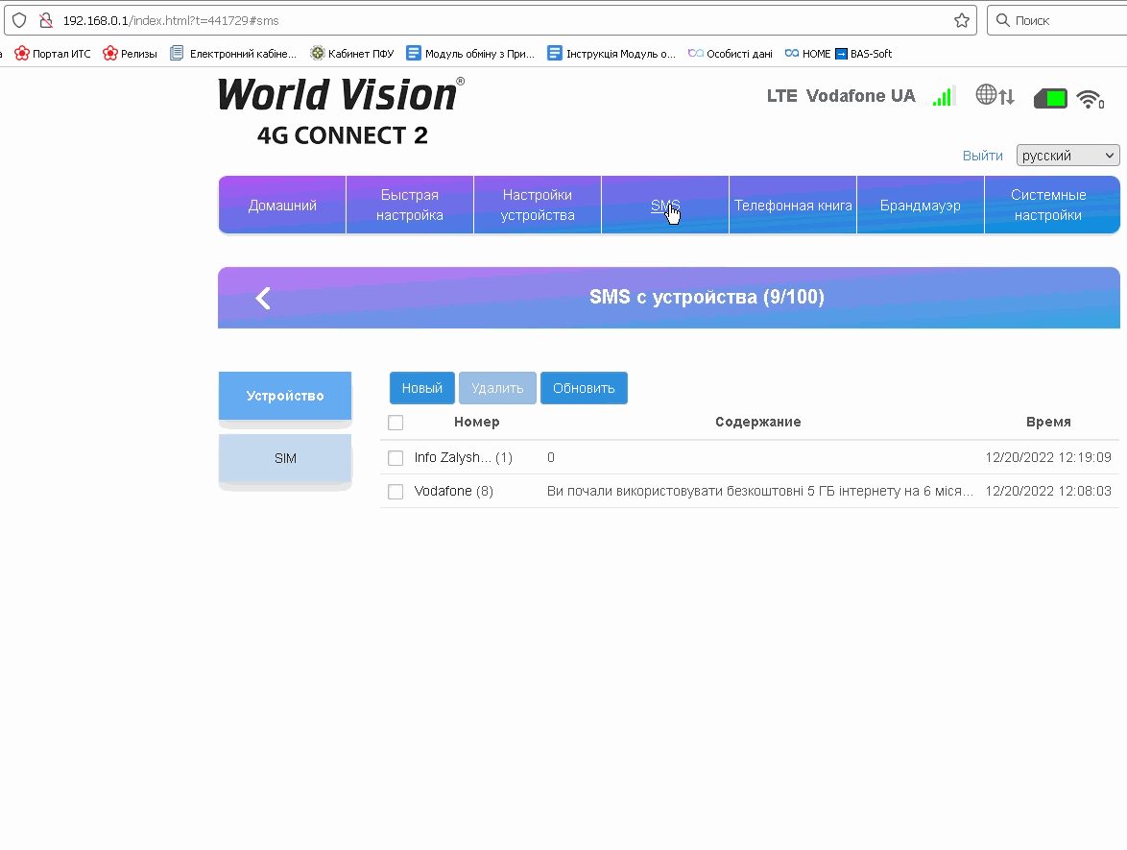Click the Обновить button
1127x850 pixels.
(584, 388)
